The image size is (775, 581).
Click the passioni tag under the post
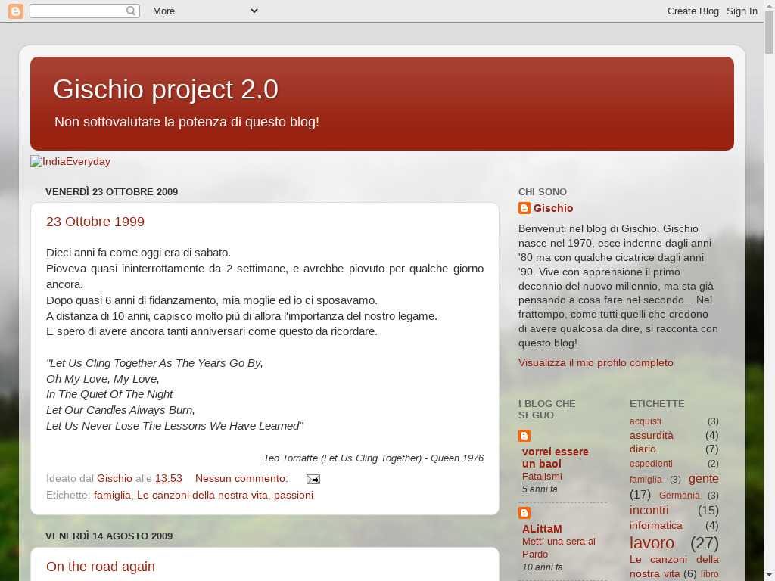tap(293, 495)
